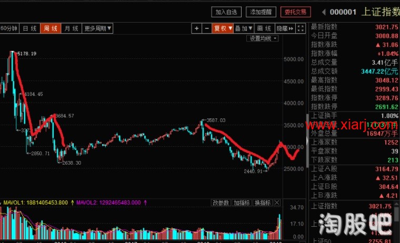Click the 上证换手 value 1.00%
This screenshot has height=243, width=400.
point(389,116)
